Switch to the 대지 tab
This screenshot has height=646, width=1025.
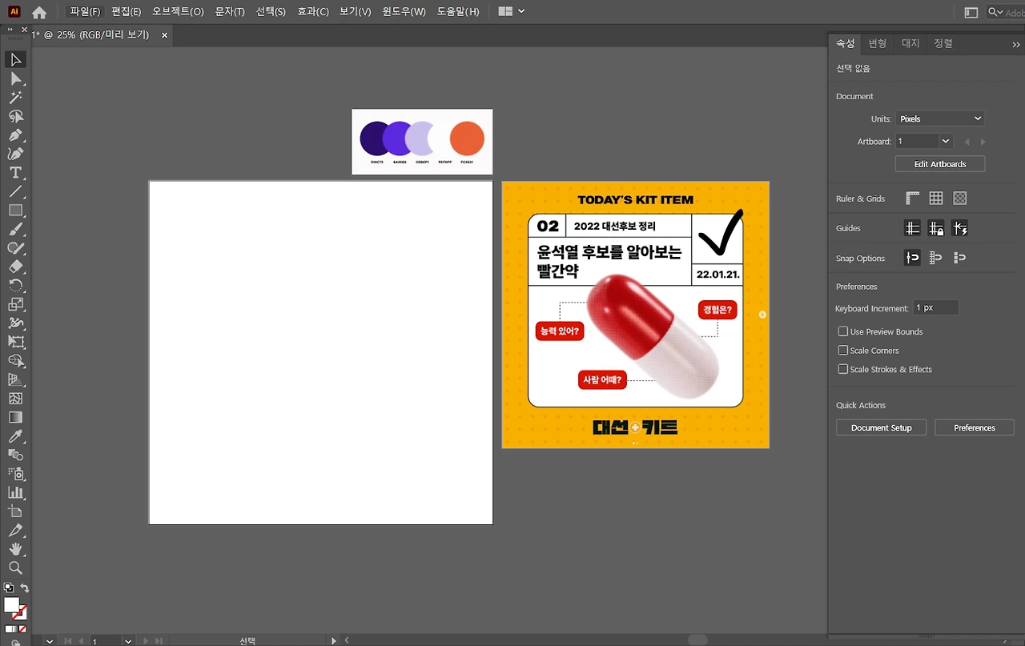[x=910, y=43]
